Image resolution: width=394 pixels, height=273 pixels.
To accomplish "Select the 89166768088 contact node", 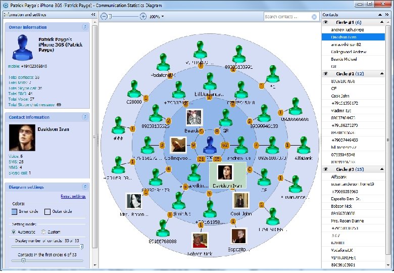I will pos(163,228).
